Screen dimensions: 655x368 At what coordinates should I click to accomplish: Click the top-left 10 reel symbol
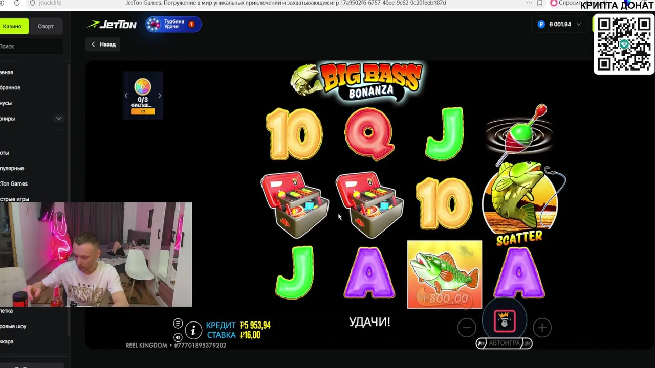pyautogui.click(x=294, y=134)
